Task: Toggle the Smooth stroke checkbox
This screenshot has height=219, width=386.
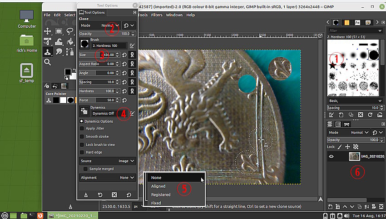Action: tap(82, 136)
